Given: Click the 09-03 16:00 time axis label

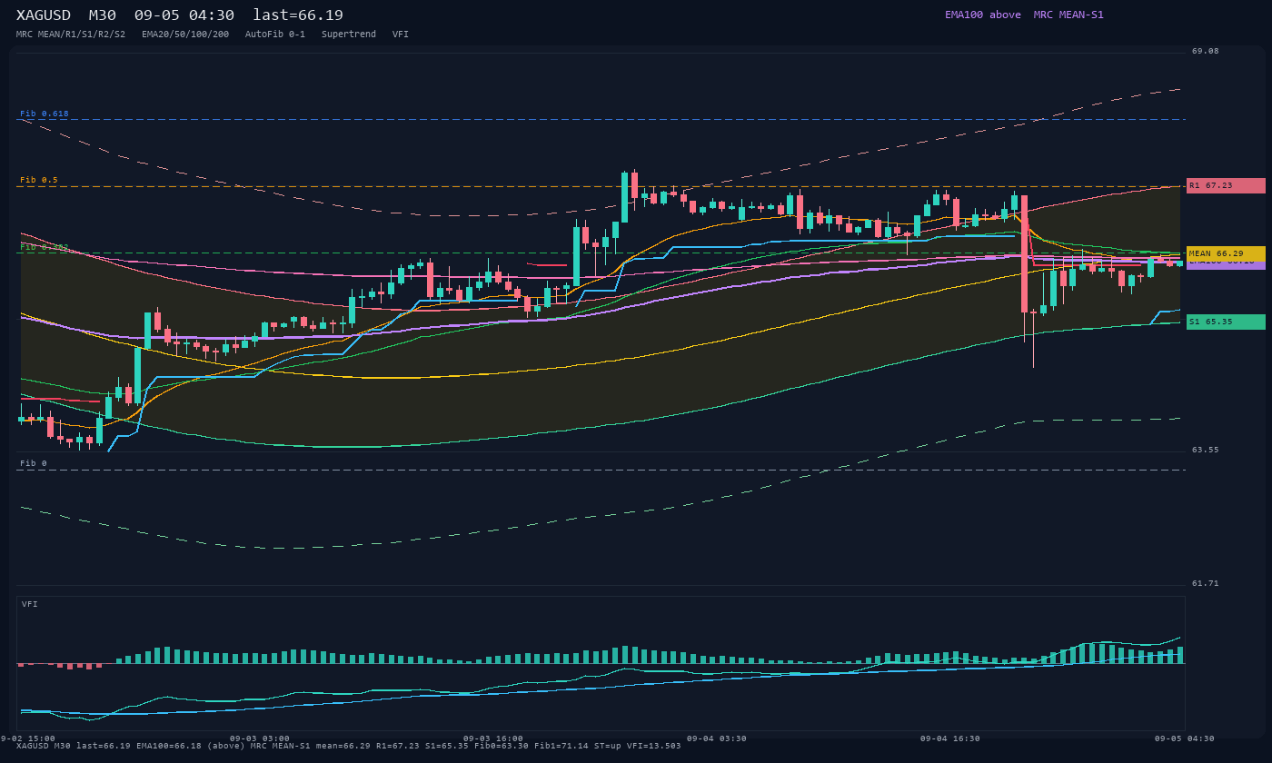Looking at the screenshot, I should (493, 738).
